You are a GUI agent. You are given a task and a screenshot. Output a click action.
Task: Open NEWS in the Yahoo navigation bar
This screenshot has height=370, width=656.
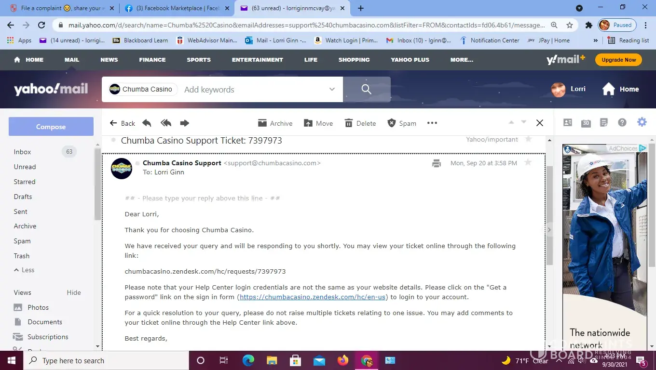click(x=109, y=60)
